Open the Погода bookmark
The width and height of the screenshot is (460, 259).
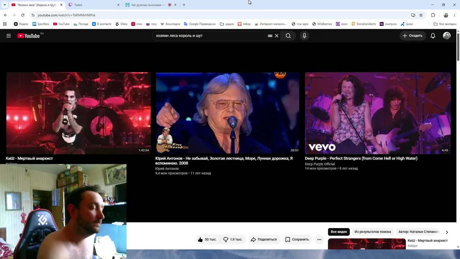[80, 24]
